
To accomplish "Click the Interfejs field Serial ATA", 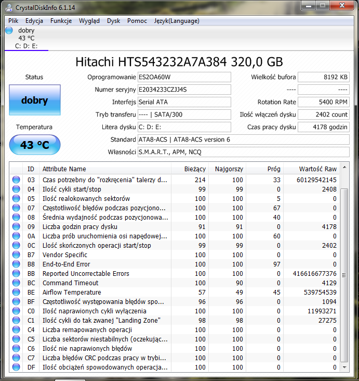I will [184, 102].
